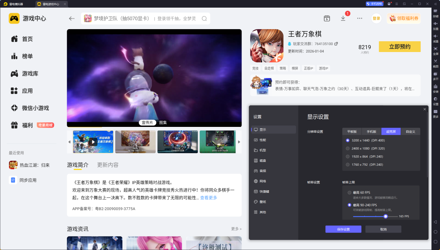This screenshot has width=440, height=250.
Task: Play the first video thumbnail
Action: [x=93, y=142]
